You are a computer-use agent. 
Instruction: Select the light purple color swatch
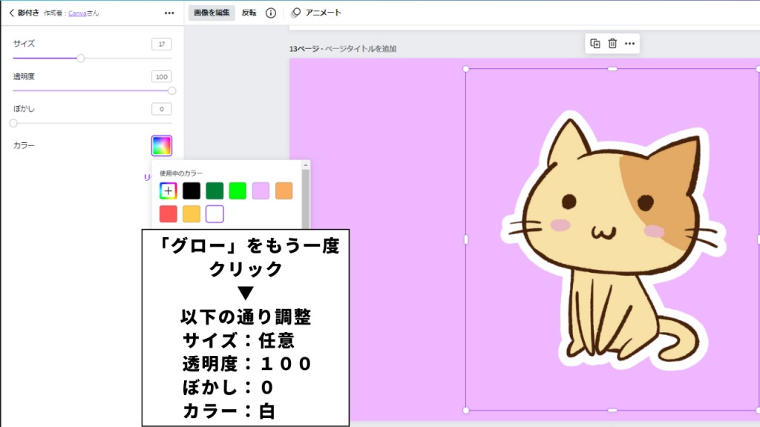tap(261, 191)
